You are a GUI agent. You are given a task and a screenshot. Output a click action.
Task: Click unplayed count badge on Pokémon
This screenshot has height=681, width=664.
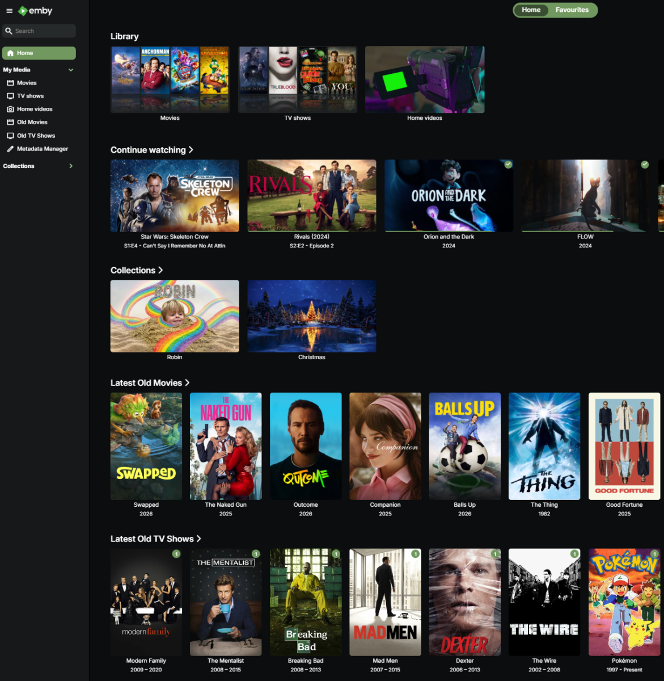click(x=654, y=554)
